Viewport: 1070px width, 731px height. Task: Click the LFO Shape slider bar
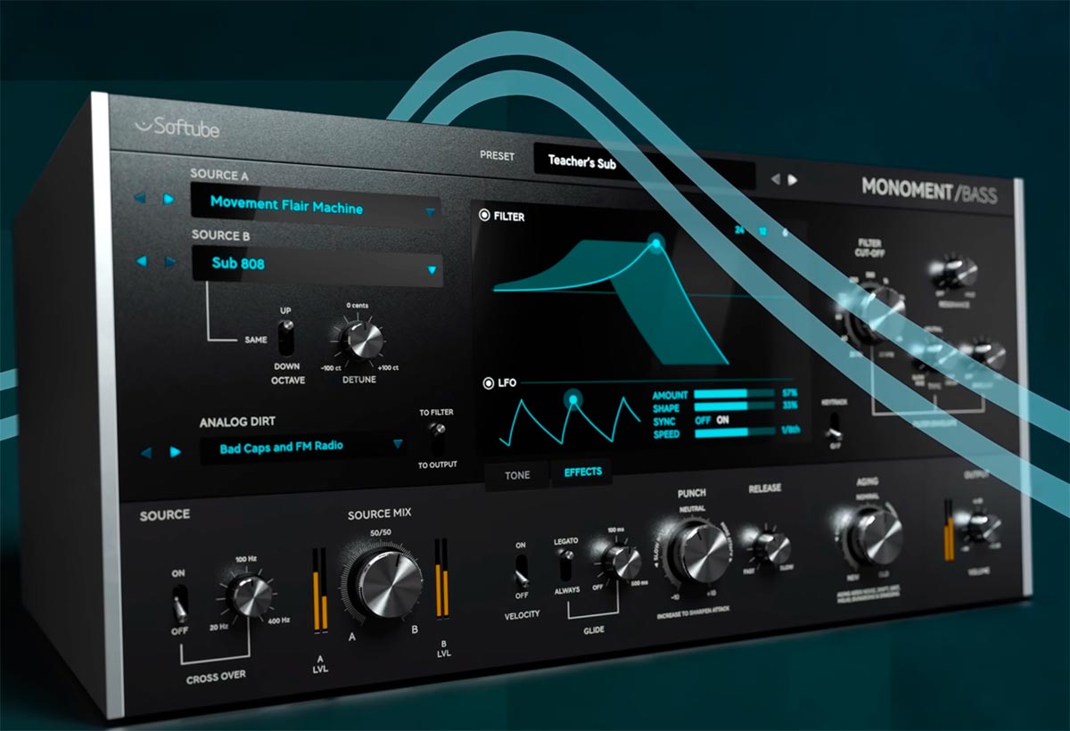(x=734, y=407)
